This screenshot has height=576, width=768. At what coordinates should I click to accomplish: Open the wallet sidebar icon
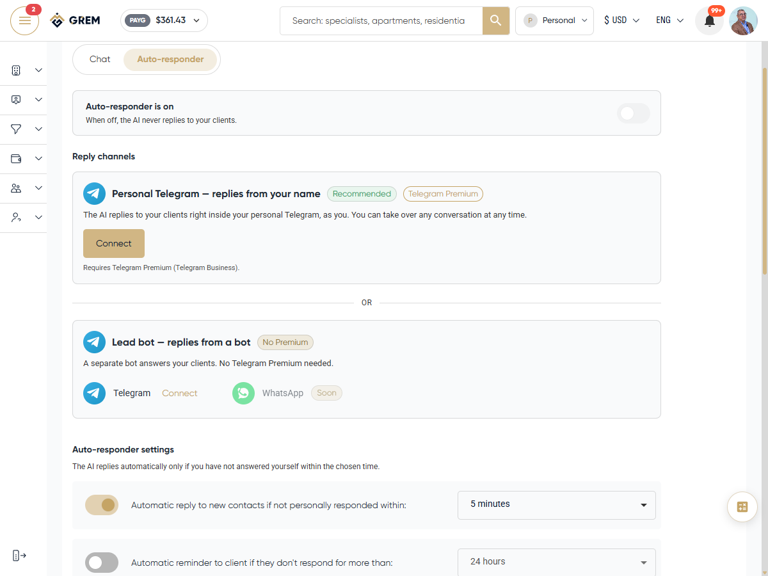[17, 159]
